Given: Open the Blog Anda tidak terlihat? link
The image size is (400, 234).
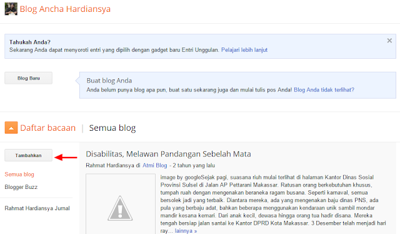Looking at the screenshot, I should pos(324,90).
